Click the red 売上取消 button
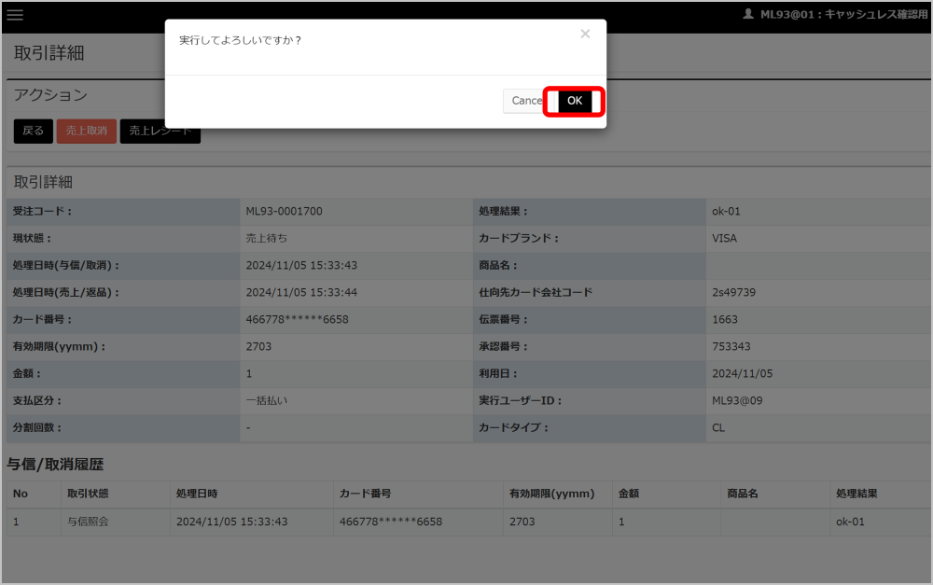933x585 pixels. (86, 131)
